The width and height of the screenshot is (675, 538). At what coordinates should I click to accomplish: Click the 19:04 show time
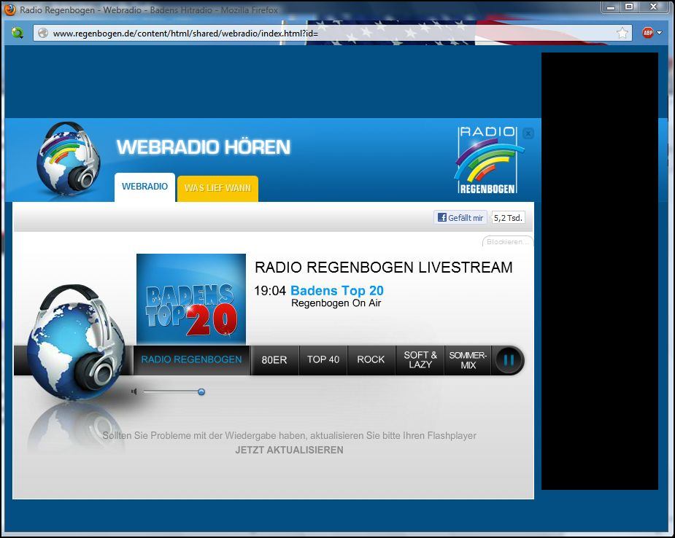270,291
